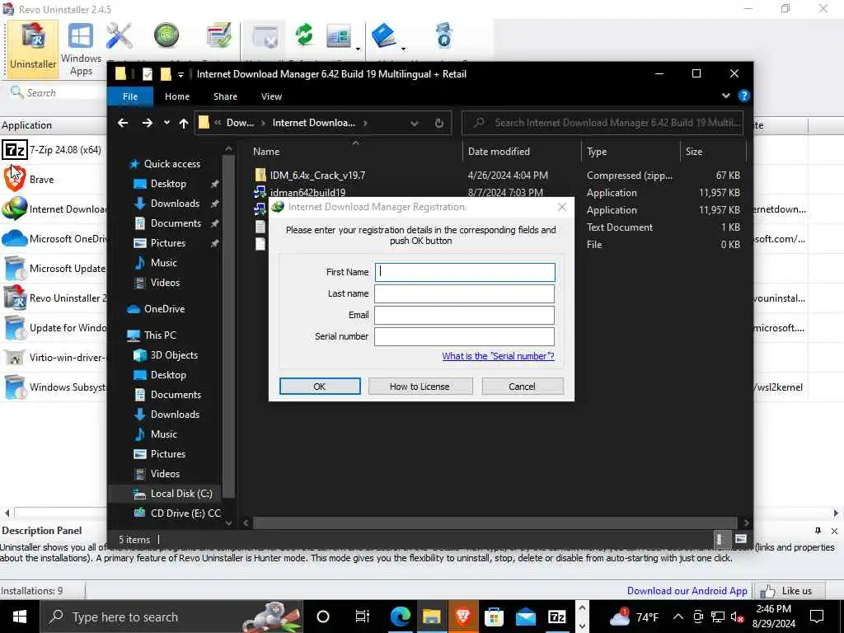Image resolution: width=844 pixels, height=633 pixels.
Task: Open OneDrive in navigation pane
Action: (164, 308)
